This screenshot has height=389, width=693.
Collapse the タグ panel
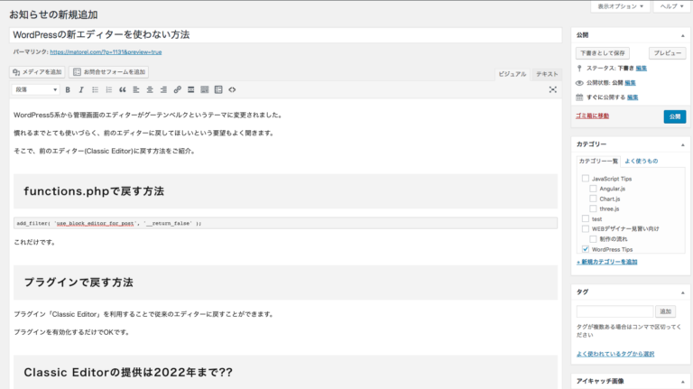tap(683, 292)
